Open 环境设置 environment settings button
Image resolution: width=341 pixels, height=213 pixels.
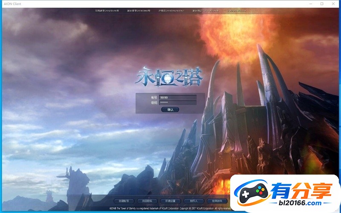tap(170, 201)
